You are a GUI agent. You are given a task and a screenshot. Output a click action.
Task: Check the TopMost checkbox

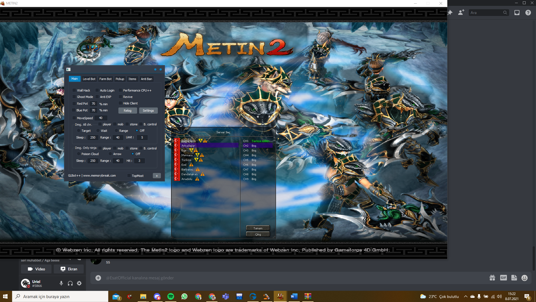(129, 176)
